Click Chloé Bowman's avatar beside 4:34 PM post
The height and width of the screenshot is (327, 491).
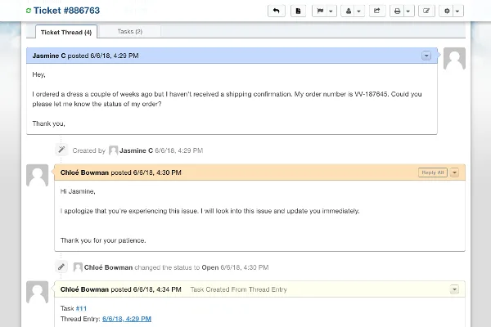[x=38, y=293]
